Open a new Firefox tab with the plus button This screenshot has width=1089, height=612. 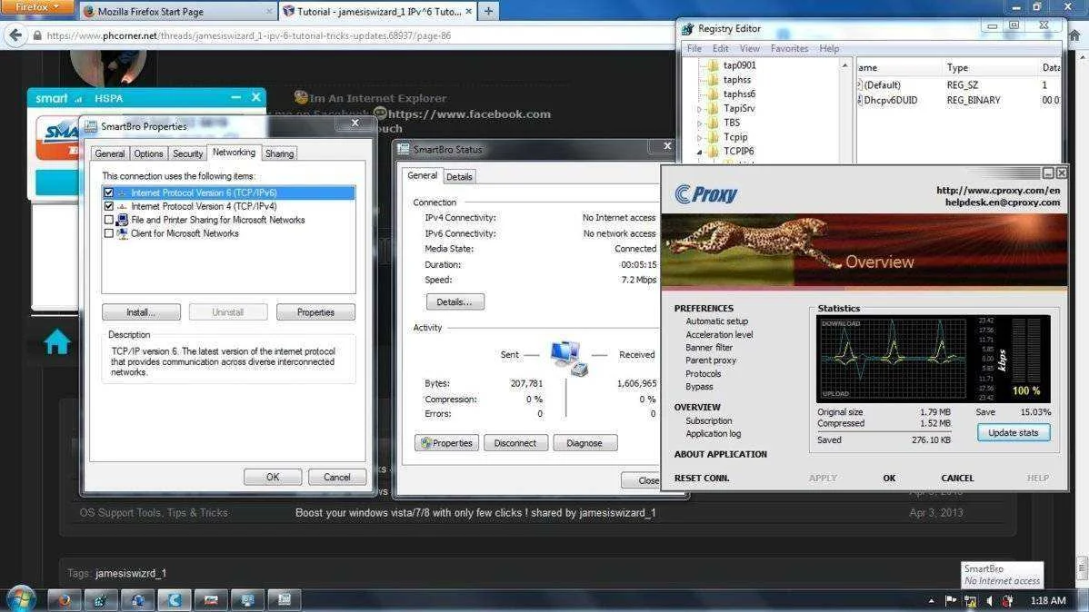point(488,11)
